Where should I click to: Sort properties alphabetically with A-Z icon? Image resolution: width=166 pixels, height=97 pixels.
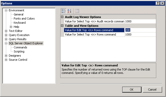(69, 11)
